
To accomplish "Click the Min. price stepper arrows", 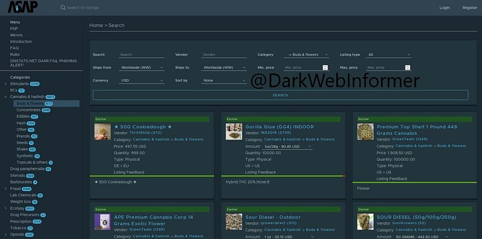I will (325, 67).
